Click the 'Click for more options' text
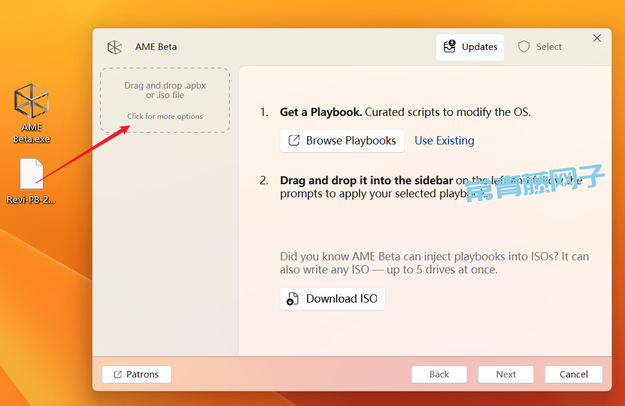The height and width of the screenshot is (406, 625). (x=165, y=117)
